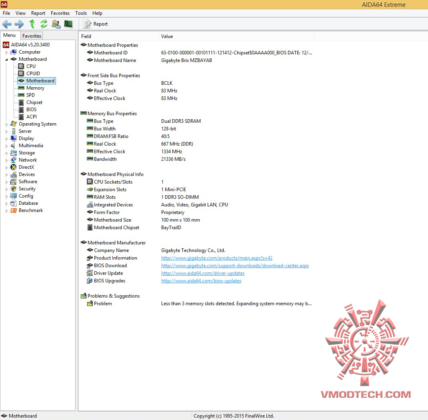Click the Network icon in tree
The height and width of the screenshot is (420, 428).
[x=13, y=160]
